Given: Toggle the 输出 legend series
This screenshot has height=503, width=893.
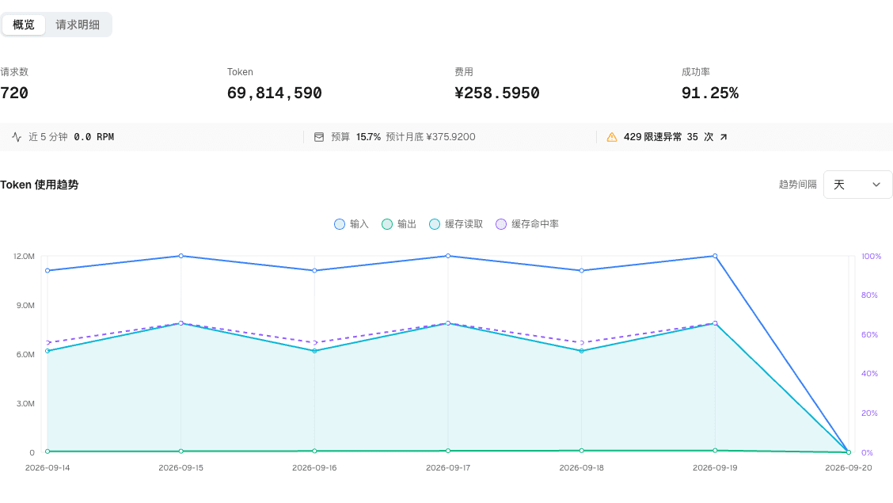Looking at the screenshot, I should [399, 224].
